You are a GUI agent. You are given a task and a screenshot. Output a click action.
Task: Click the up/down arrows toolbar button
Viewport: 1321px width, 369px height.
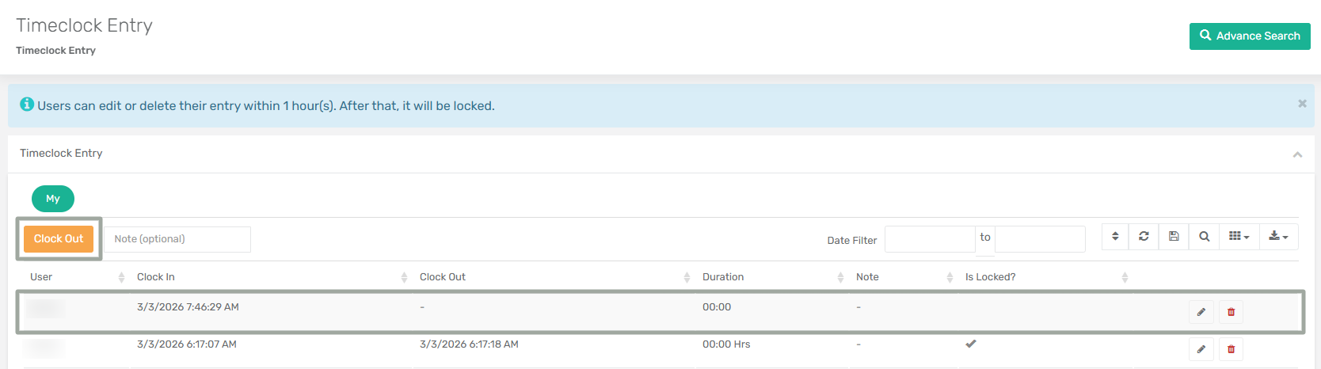point(1115,237)
